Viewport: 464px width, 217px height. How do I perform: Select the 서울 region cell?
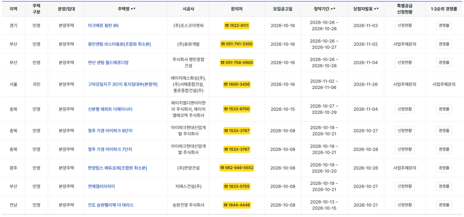13,85
